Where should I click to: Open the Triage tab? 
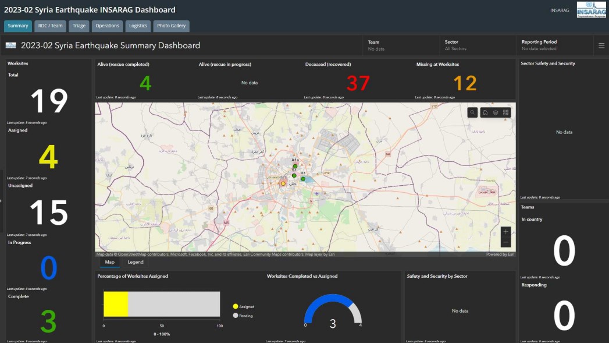pos(79,26)
